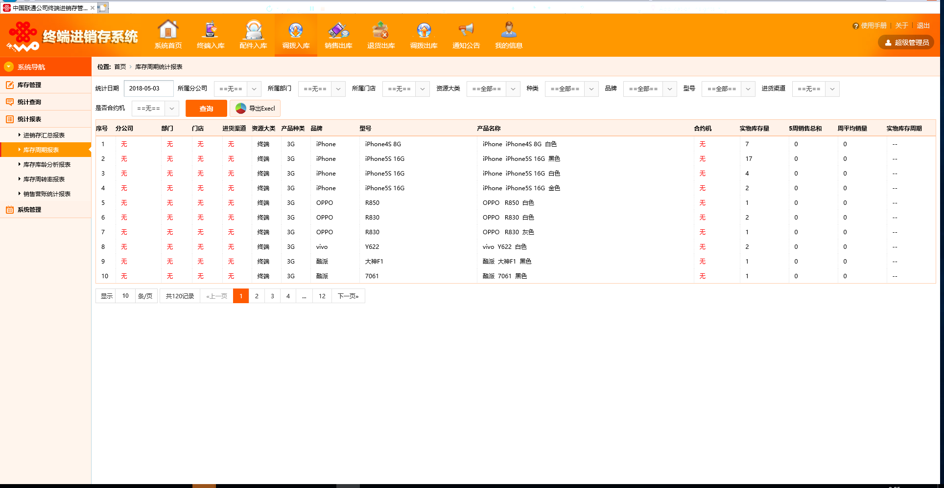Click 下一页 next page button
Screen dimensions: 944x488
[x=348, y=296]
